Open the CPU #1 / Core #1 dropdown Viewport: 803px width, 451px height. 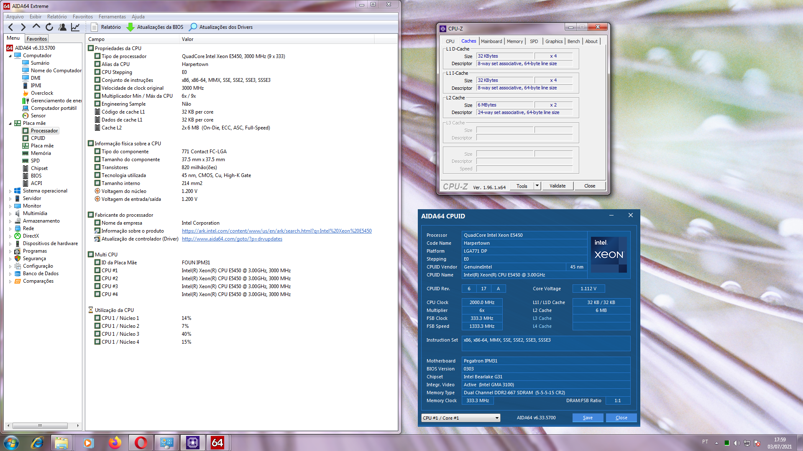(461, 418)
